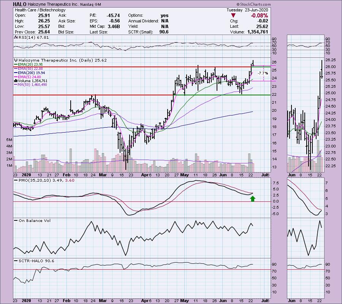Click the Volume figure in the quote header
This screenshot has width=342, height=304.
[x=258, y=32]
